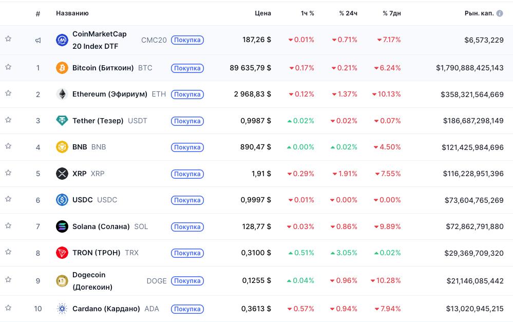Star Bitcoin to add to watchlist
This screenshot has height=322, width=513.
[8, 67]
